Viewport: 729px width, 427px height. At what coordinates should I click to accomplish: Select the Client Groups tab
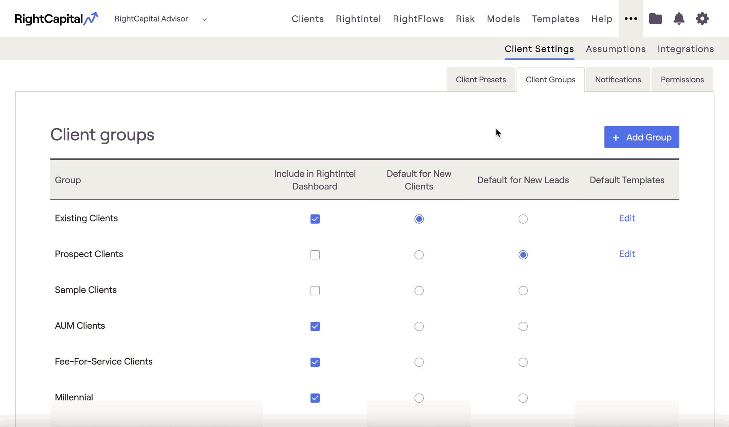point(550,79)
